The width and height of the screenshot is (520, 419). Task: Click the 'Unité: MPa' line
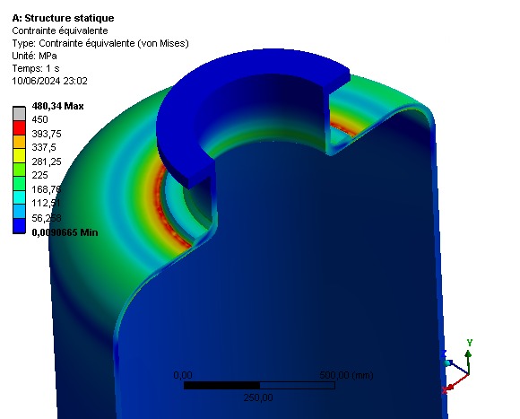tap(34, 56)
